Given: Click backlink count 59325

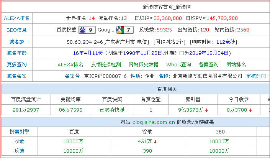Looking at the screenshot, I should (x=164, y=30).
